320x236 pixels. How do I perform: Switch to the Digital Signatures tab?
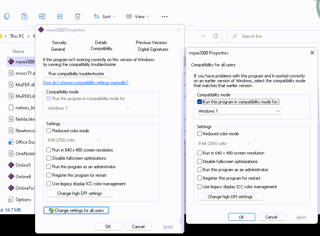point(153,49)
